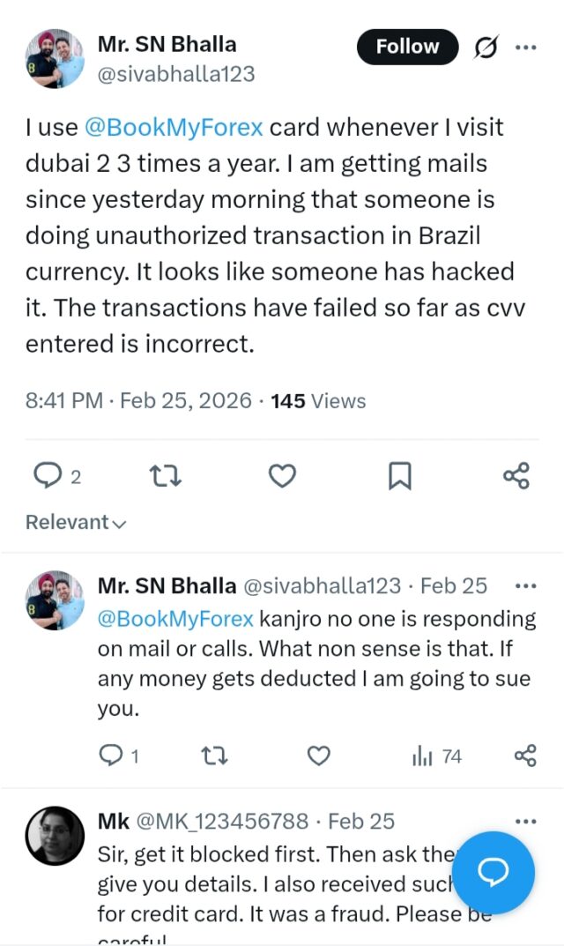
Task: Share the main tweet
Action: [516, 476]
